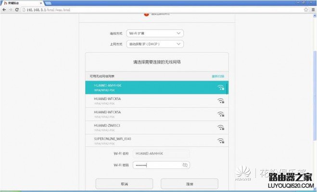Click the cancel button
This screenshot has width=317, height=192.
pyautogui.click(x=124, y=184)
